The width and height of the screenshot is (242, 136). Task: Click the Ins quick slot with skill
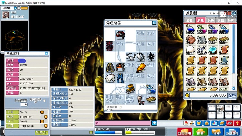(220, 108)
